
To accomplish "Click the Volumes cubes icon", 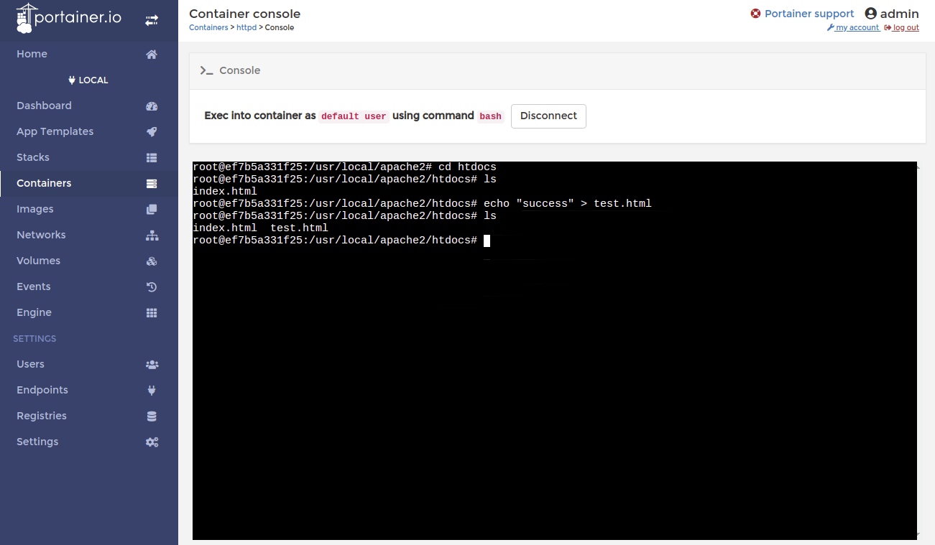I will pyautogui.click(x=152, y=261).
